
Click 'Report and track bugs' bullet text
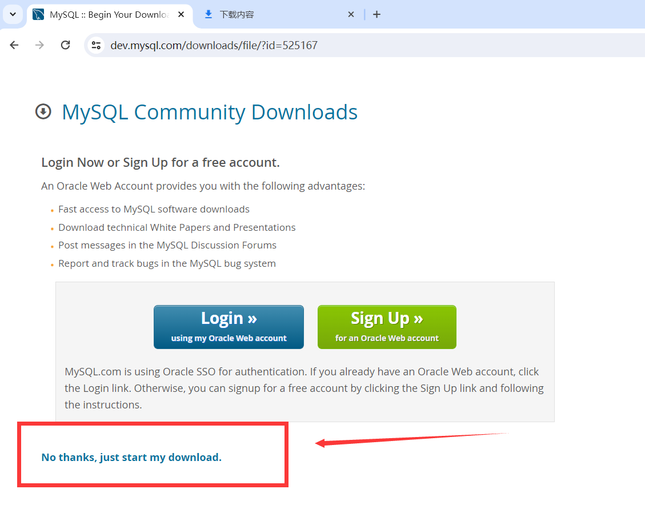tap(167, 263)
